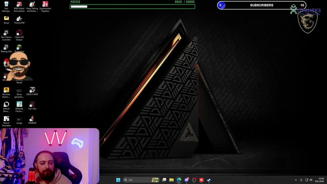The width and height of the screenshot is (327, 184).
Task: Open Epic Games Launcher icon
Action: point(6,35)
